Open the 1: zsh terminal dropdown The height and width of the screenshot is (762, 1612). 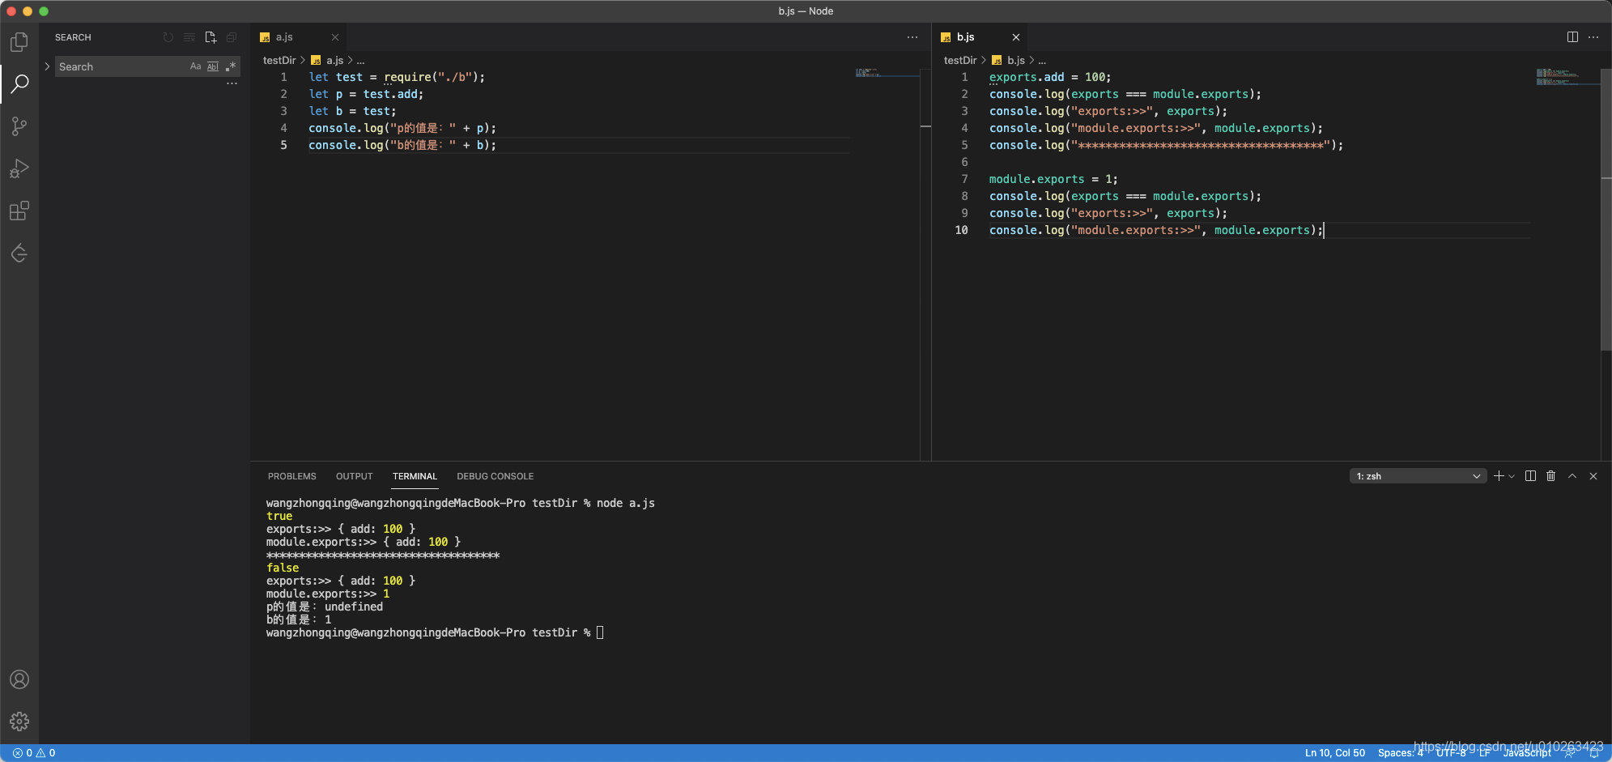pos(1418,476)
